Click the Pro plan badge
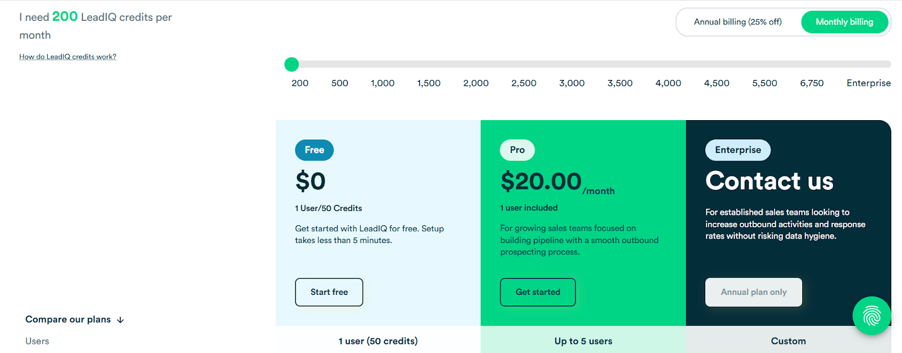Image resolution: width=902 pixels, height=353 pixels. (x=516, y=150)
